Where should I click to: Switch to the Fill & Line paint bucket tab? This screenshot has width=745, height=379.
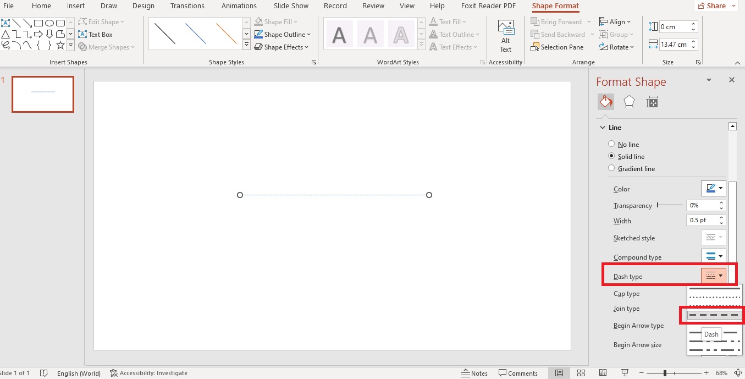(x=605, y=101)
